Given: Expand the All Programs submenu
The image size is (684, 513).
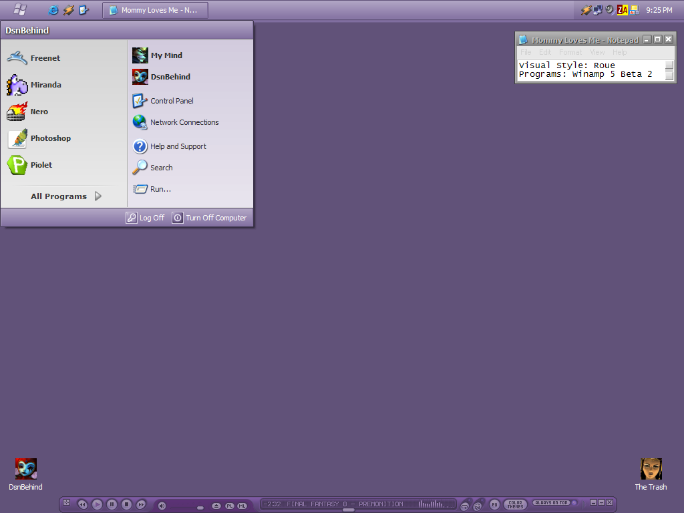Looking at the screenshot, I should tap(66, 196).
